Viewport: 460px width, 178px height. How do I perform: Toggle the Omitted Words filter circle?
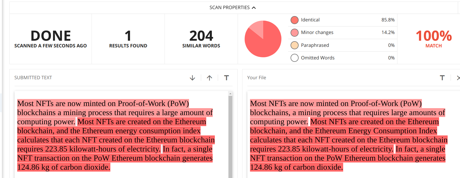[295, 58]
